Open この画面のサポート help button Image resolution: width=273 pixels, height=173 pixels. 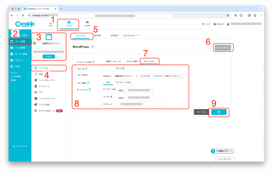coord(223,151)
